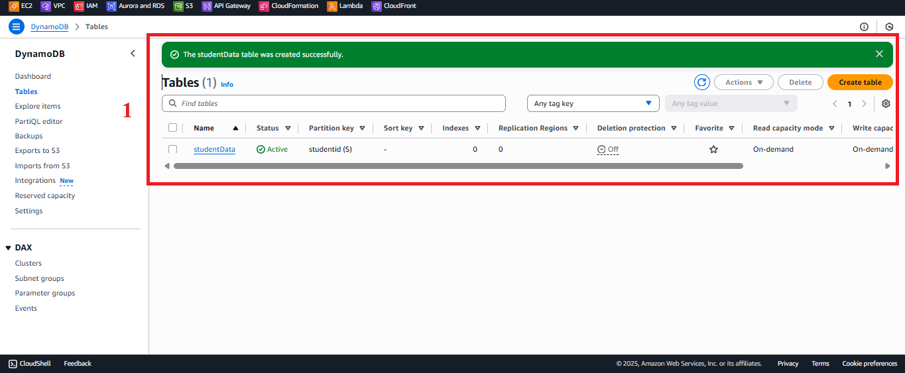905x373 pixels.
Task: Open Backups in the sidebar
Action: tap(29, 136)
